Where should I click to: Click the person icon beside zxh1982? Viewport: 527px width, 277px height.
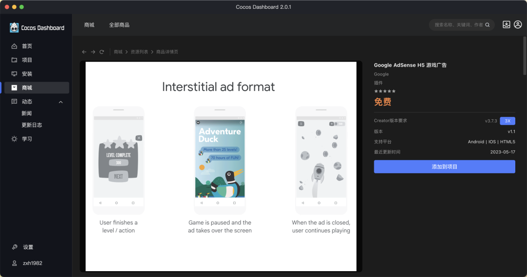pos(15,263)
